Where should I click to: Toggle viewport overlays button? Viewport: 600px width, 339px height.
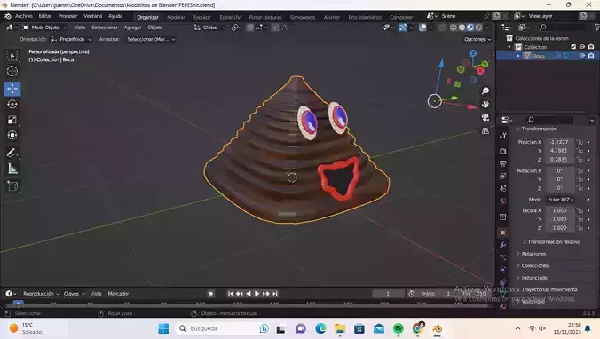422,28
